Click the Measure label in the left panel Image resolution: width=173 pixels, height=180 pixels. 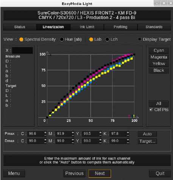pyautogui.click(x=13, y=56)
